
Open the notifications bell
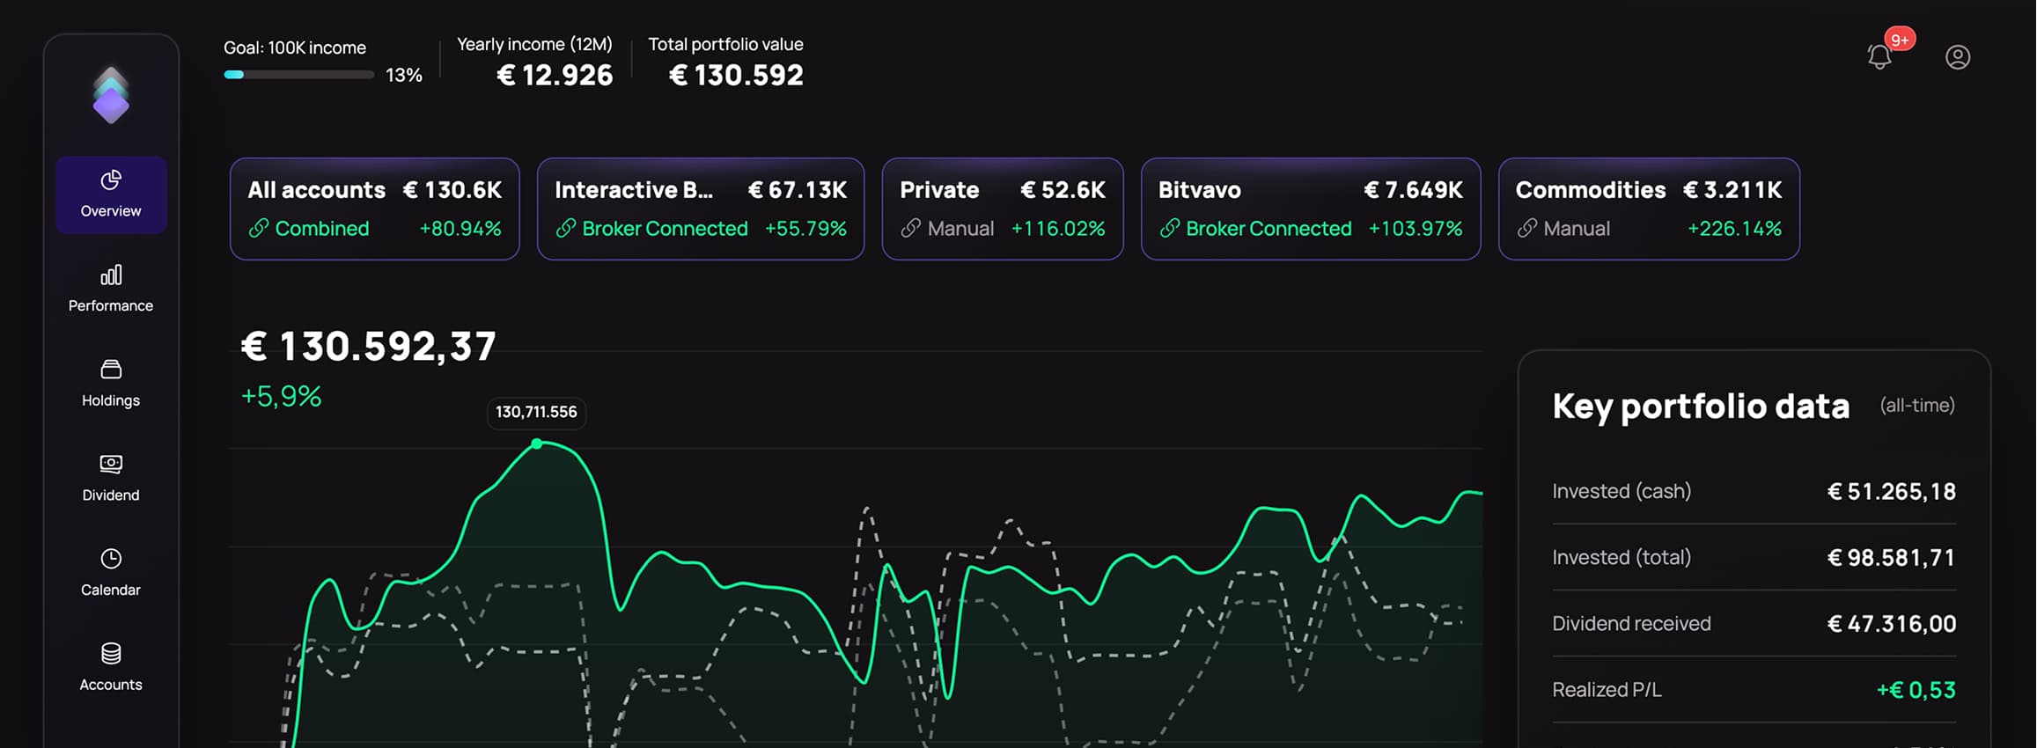pyautogui.click(x=1879, y=57)
